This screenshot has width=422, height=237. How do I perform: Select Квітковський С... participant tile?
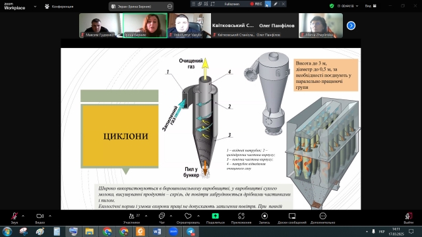pos(233,26)
